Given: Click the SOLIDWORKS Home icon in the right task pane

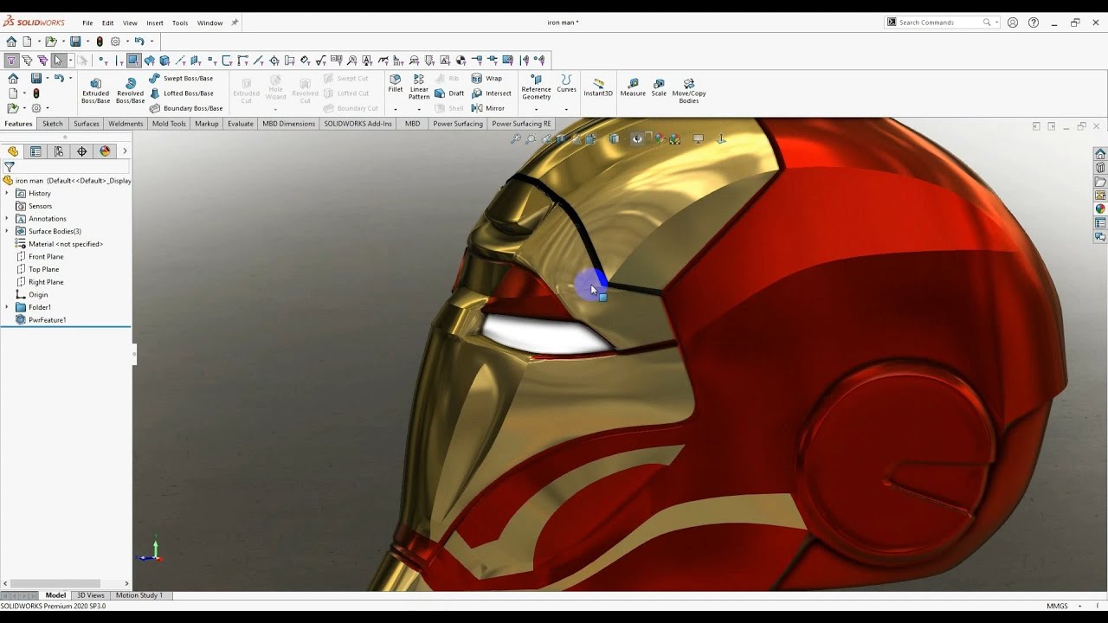Looking at the screenshot, I should 1100,154.
